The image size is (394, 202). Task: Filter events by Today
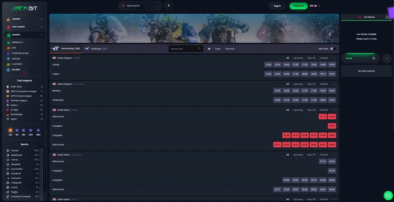tap(218, 49)
